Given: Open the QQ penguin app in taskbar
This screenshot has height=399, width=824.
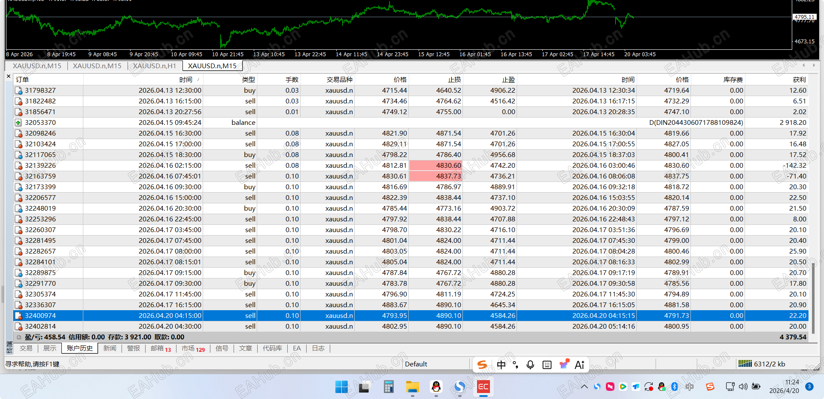Looking at the screenshot, I should pos(436,387).
